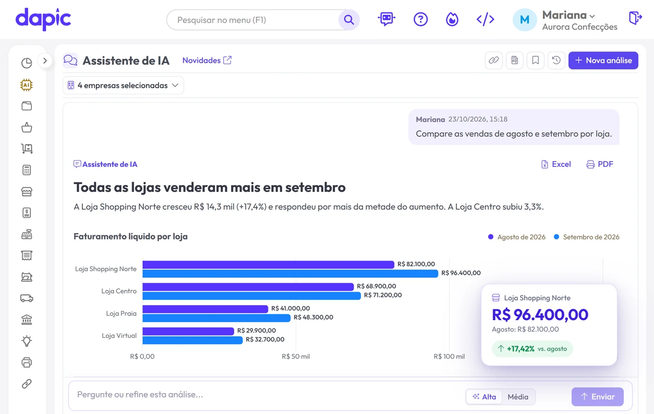The height and width of the screenshot is (414, 654).
Task: Select the Alta quality option
Action: [x=484, y=397]
